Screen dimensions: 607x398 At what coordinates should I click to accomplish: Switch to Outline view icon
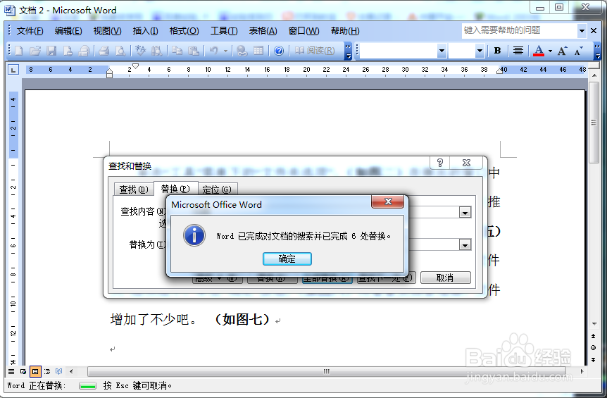[x=47, y=372]
